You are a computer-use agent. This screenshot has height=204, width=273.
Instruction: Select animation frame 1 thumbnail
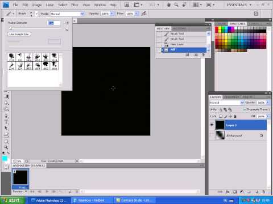(x=20, y=177)
